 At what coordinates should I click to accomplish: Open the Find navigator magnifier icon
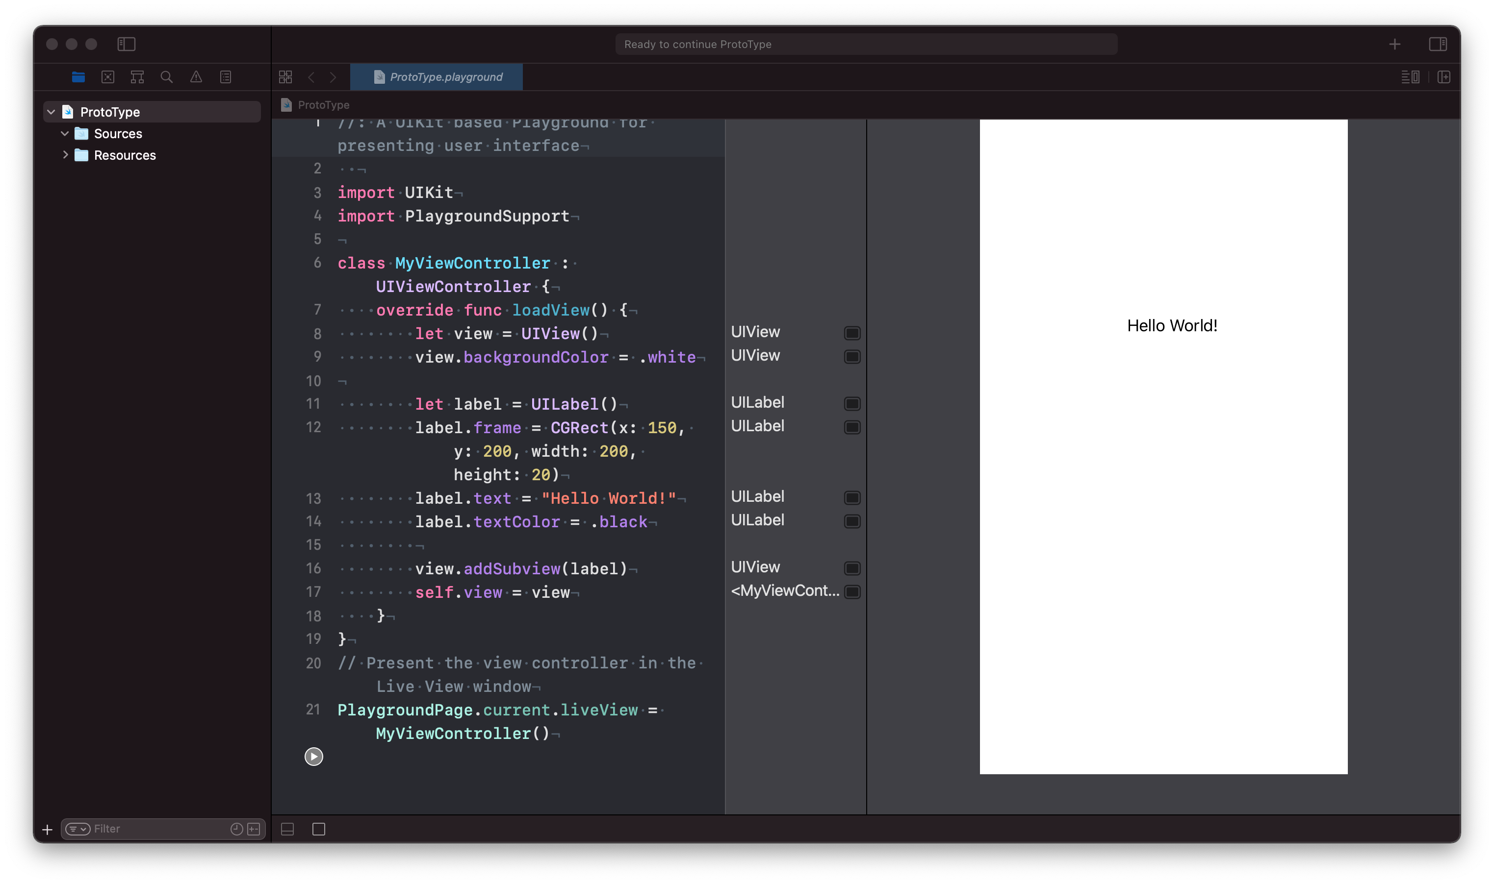(166, 77)
